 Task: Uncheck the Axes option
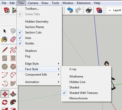tap(28, 38)
